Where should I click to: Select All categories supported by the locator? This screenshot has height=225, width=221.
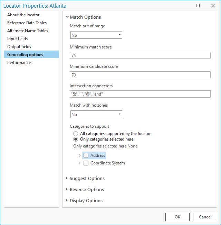(x=76, y=134)
